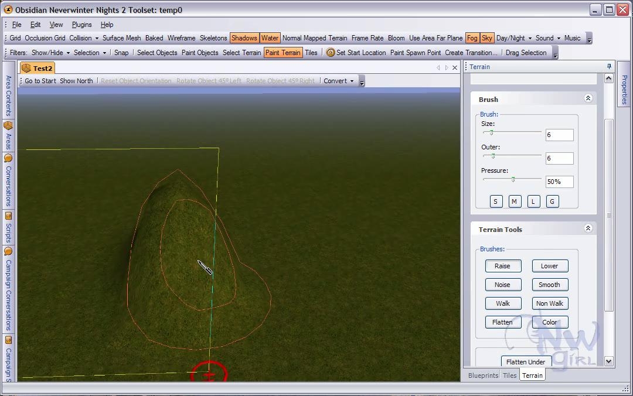Close the Test2 document with X icon

(x=455, y=68)
